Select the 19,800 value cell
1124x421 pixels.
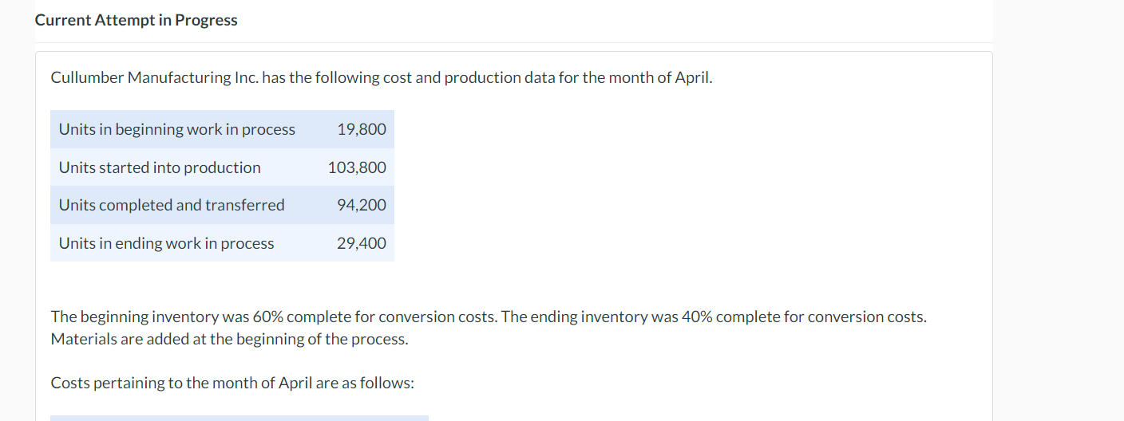pyautogui.click(x=361, y=129)
